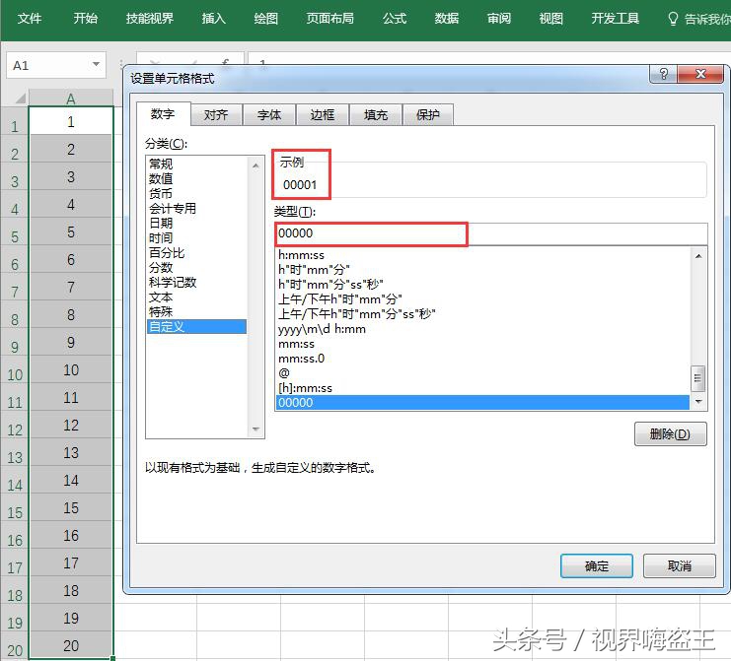This screenshot has width=731, height=661.
Task: Open the 公式 ribbon tab
Action: coord(395,19)
